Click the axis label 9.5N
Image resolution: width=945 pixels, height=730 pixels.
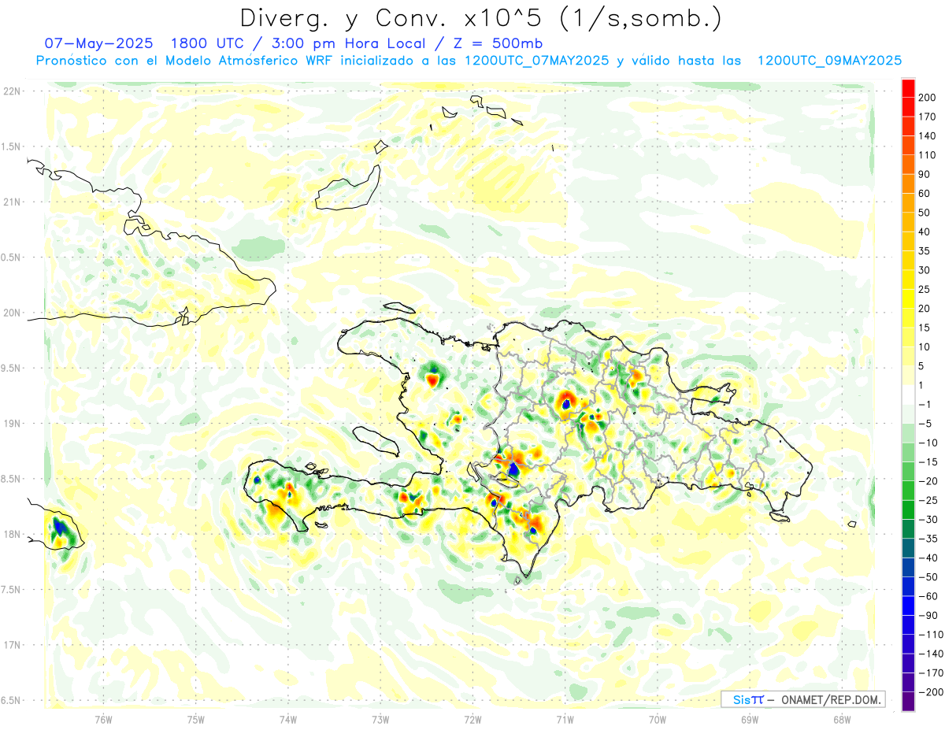coord(12,368)
